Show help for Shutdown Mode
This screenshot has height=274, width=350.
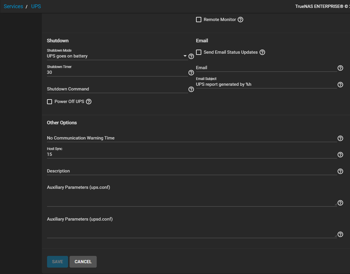(191, 56)
